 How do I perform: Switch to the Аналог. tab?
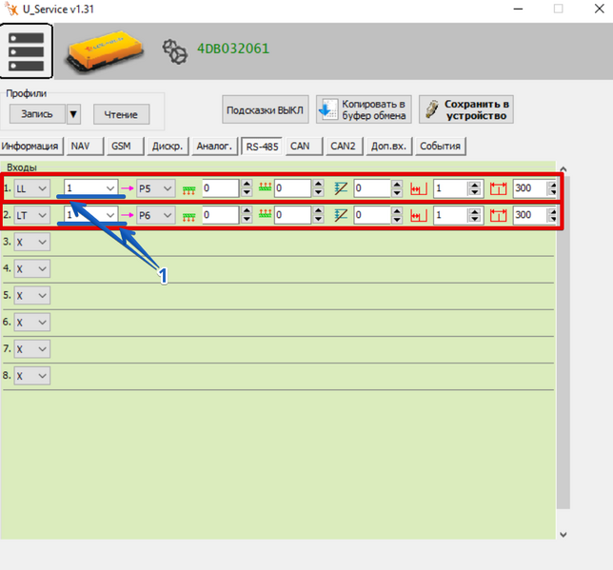214,147
